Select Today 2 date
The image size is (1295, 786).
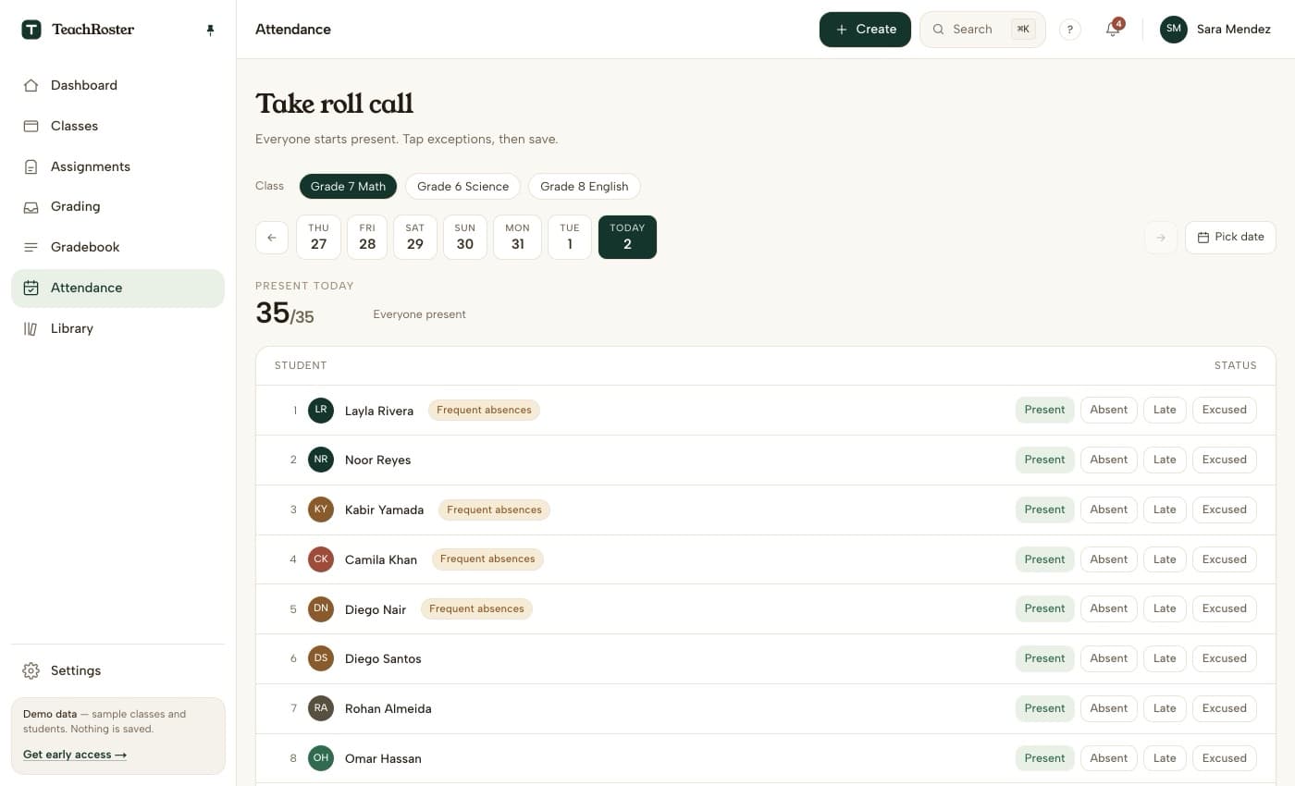point(627,238)
